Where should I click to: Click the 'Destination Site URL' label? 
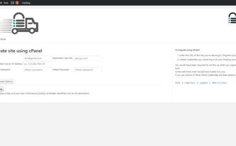[x=63, y=58]
